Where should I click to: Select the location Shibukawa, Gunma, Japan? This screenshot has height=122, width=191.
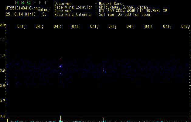point(123,7)
